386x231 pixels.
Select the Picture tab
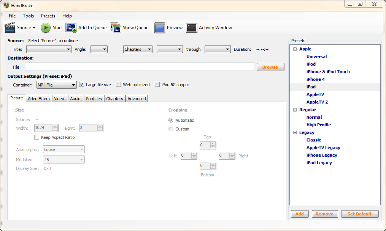pos(17,98)
